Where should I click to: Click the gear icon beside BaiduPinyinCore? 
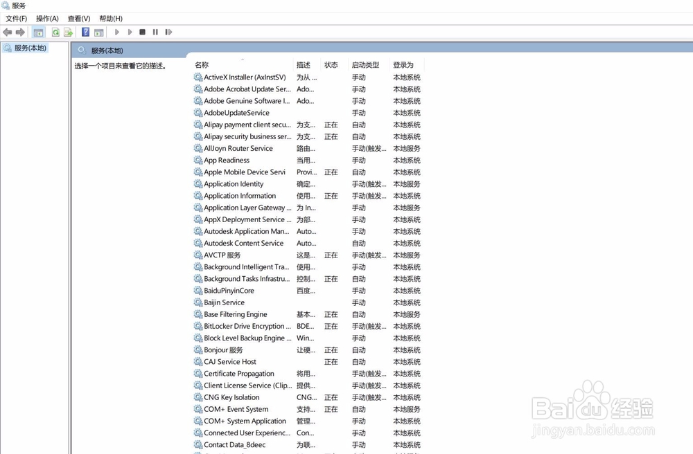[x=198, y=291]
